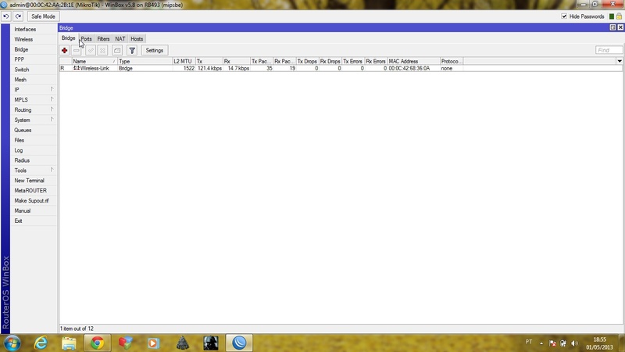This screenshot has height=352, width=625.
Task: Switch to the Filters tab
Action: click(103, 38)
